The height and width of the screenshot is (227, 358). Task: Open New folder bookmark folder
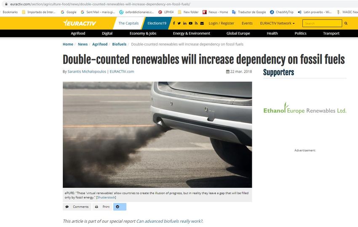click(188, 12)
